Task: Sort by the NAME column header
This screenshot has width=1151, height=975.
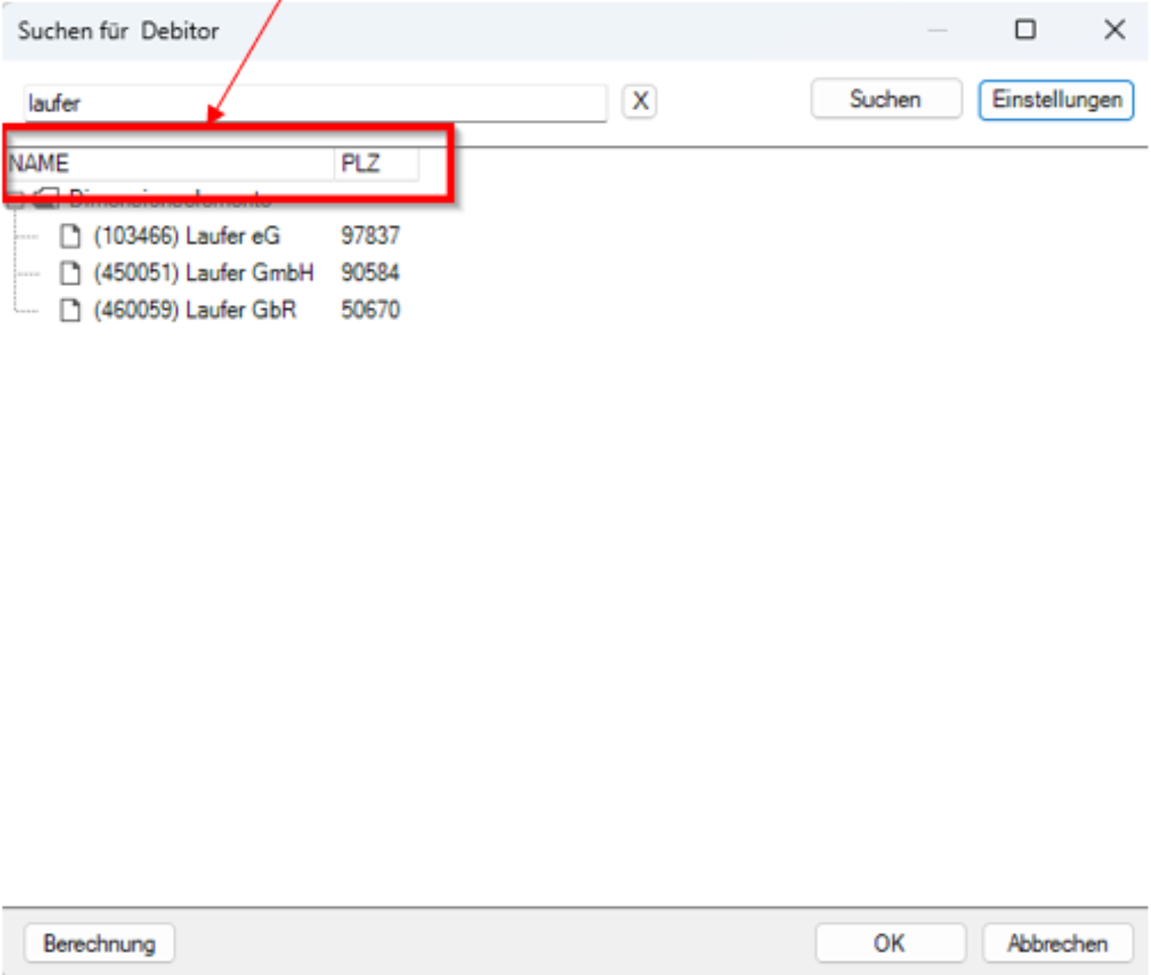Action: coord(170,163)
